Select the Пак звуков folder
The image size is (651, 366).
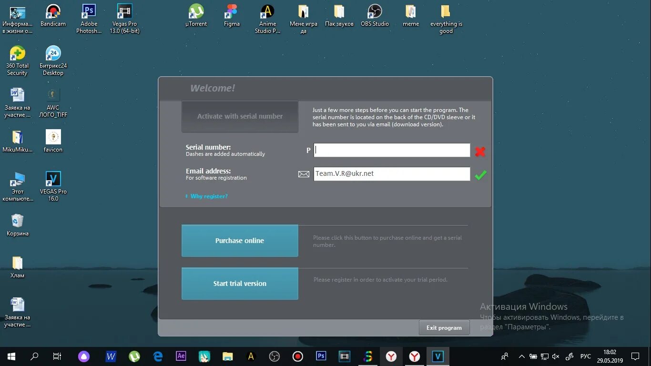(339, 15)
